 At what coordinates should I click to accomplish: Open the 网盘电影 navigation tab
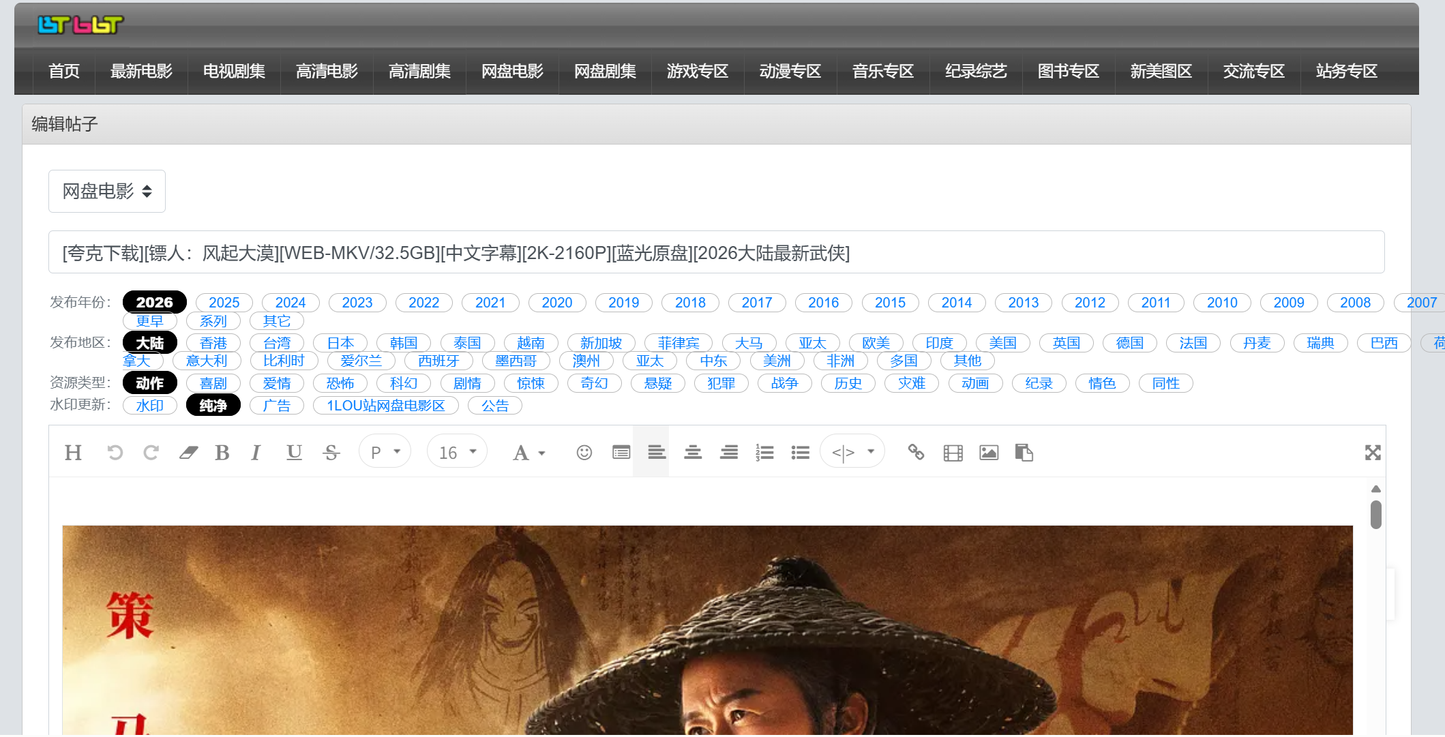click(x=512, y=71)
